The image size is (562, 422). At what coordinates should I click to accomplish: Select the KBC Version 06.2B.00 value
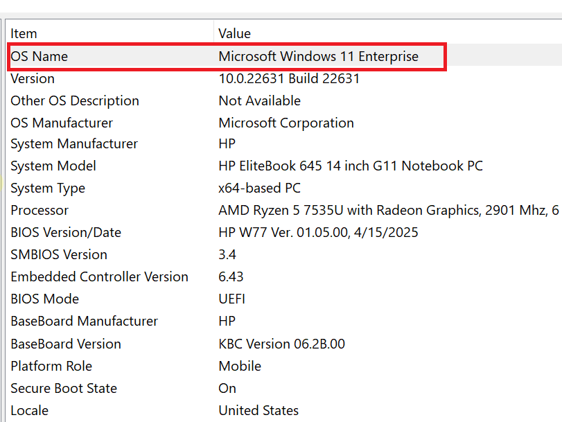click(281, 344)
